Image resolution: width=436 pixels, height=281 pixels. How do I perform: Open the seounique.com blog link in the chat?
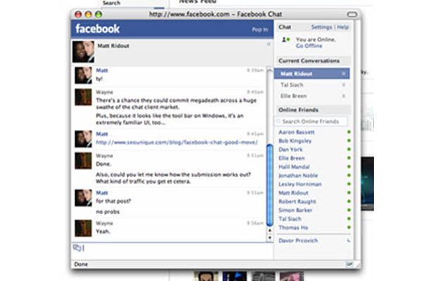[x=177, y=143]
